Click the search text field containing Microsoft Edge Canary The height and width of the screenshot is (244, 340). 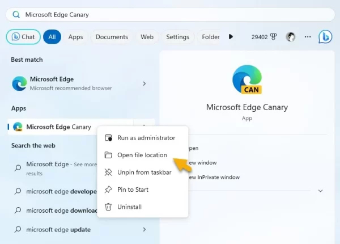pyautogui.click(x=170, y=15)
